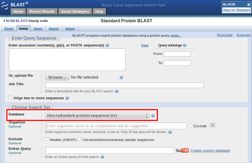Click the Register link

point(243,10)
